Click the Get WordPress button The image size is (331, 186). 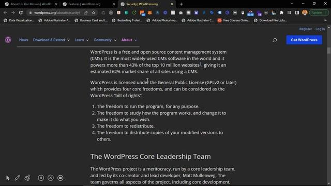pos(304,40)
